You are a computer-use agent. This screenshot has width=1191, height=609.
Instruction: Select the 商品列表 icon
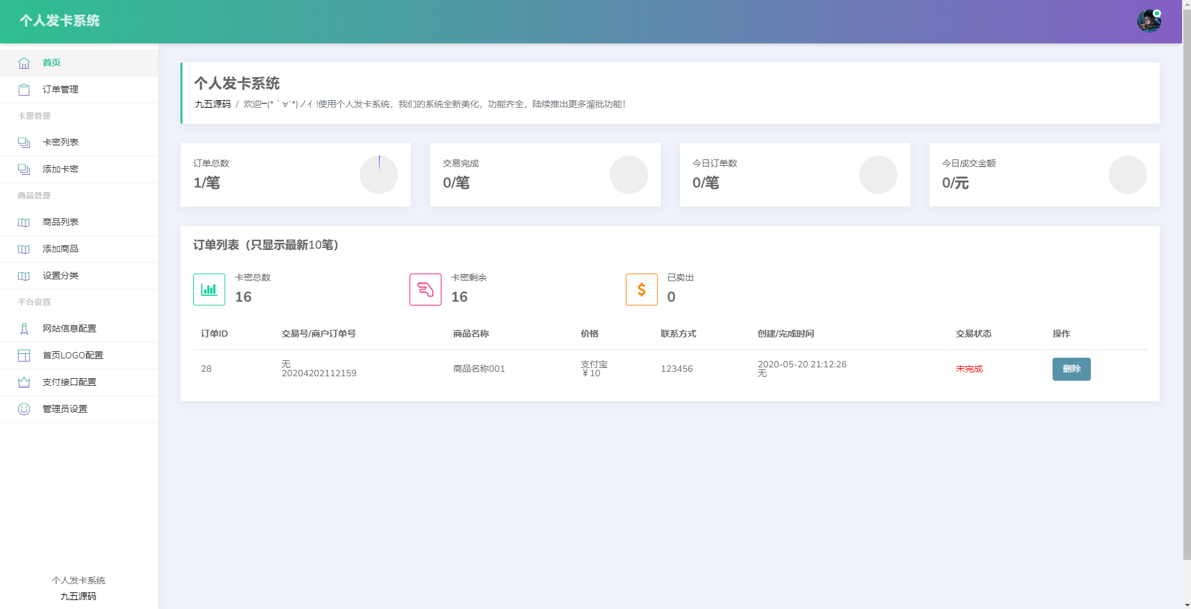click(x=24, y=222)
